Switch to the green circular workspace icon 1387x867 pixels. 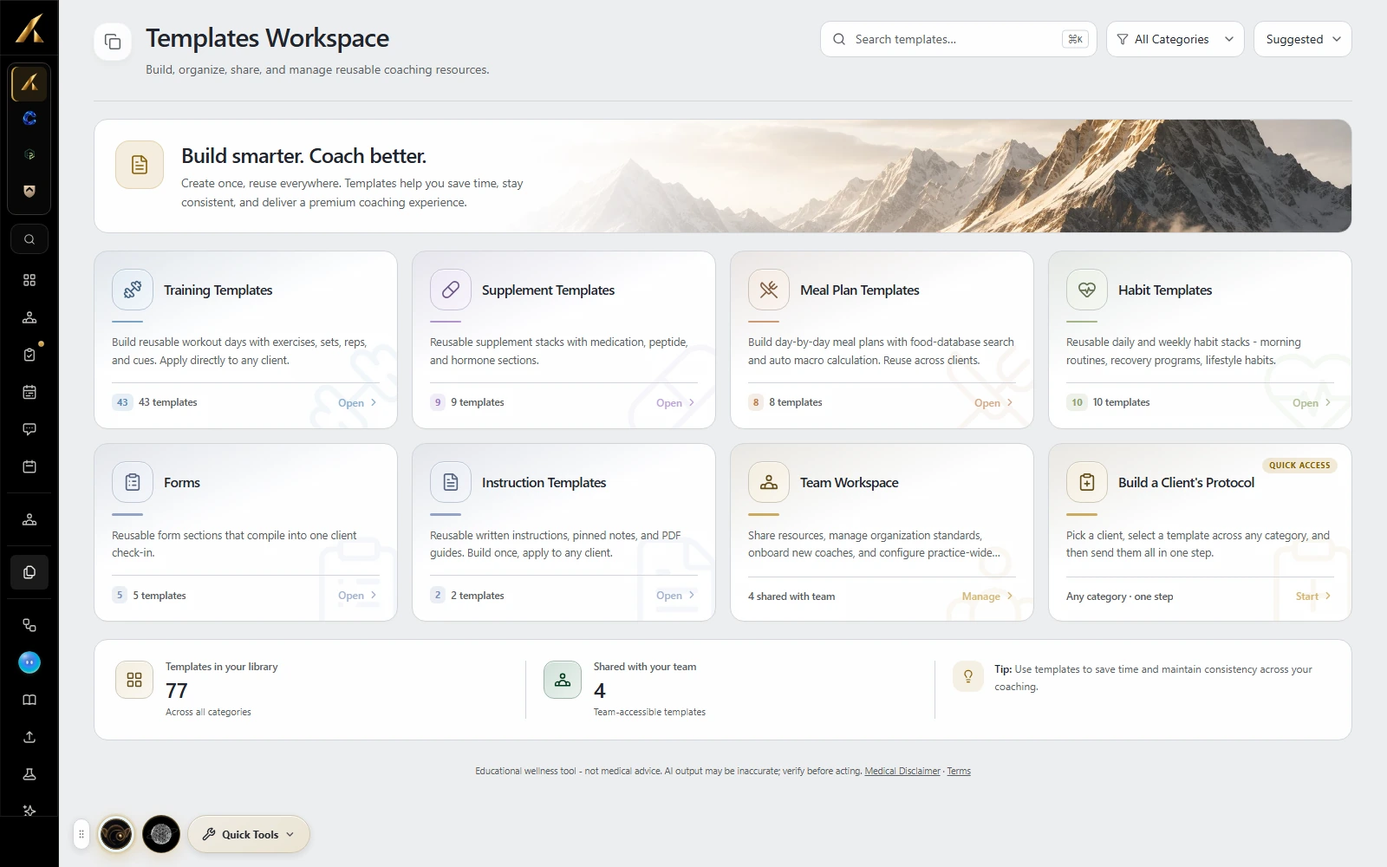(29, 154)
